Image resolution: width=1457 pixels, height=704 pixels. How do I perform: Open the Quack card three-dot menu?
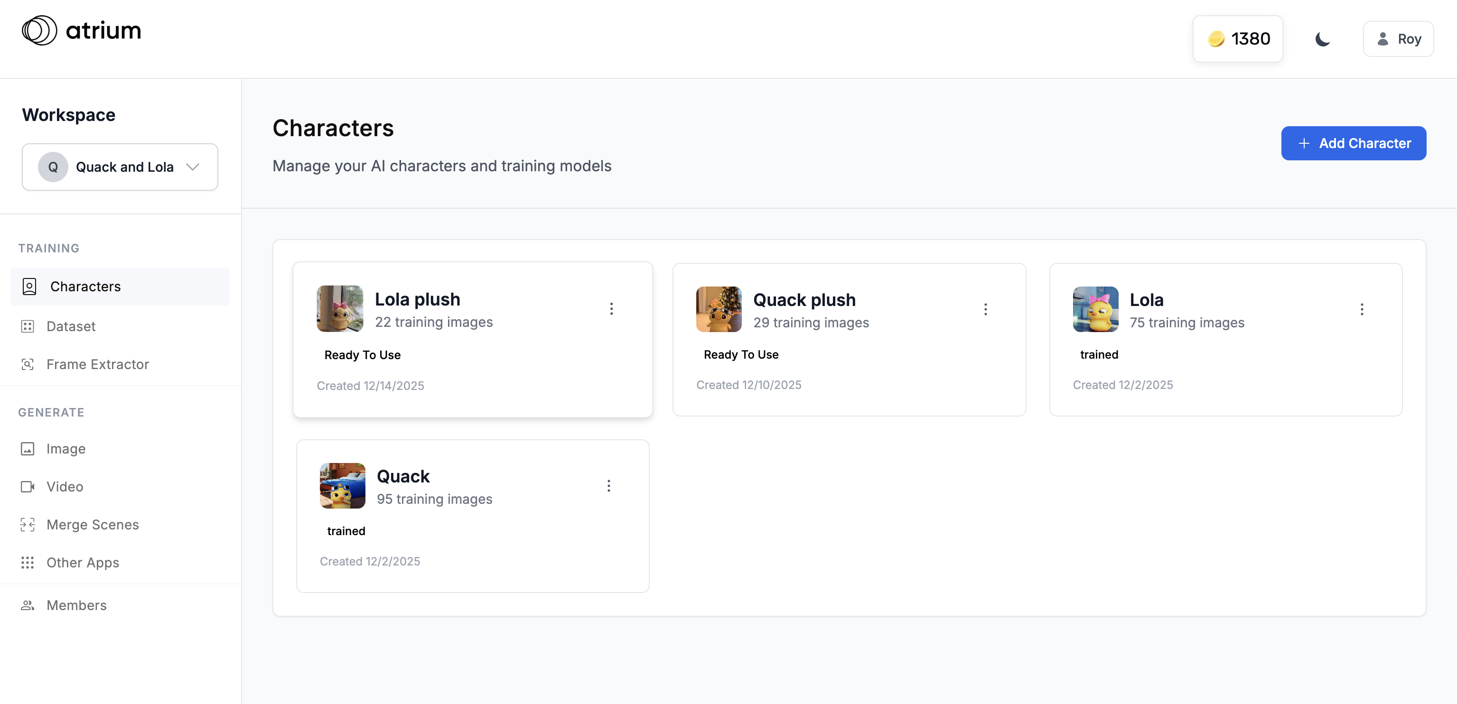coord(608,486)
